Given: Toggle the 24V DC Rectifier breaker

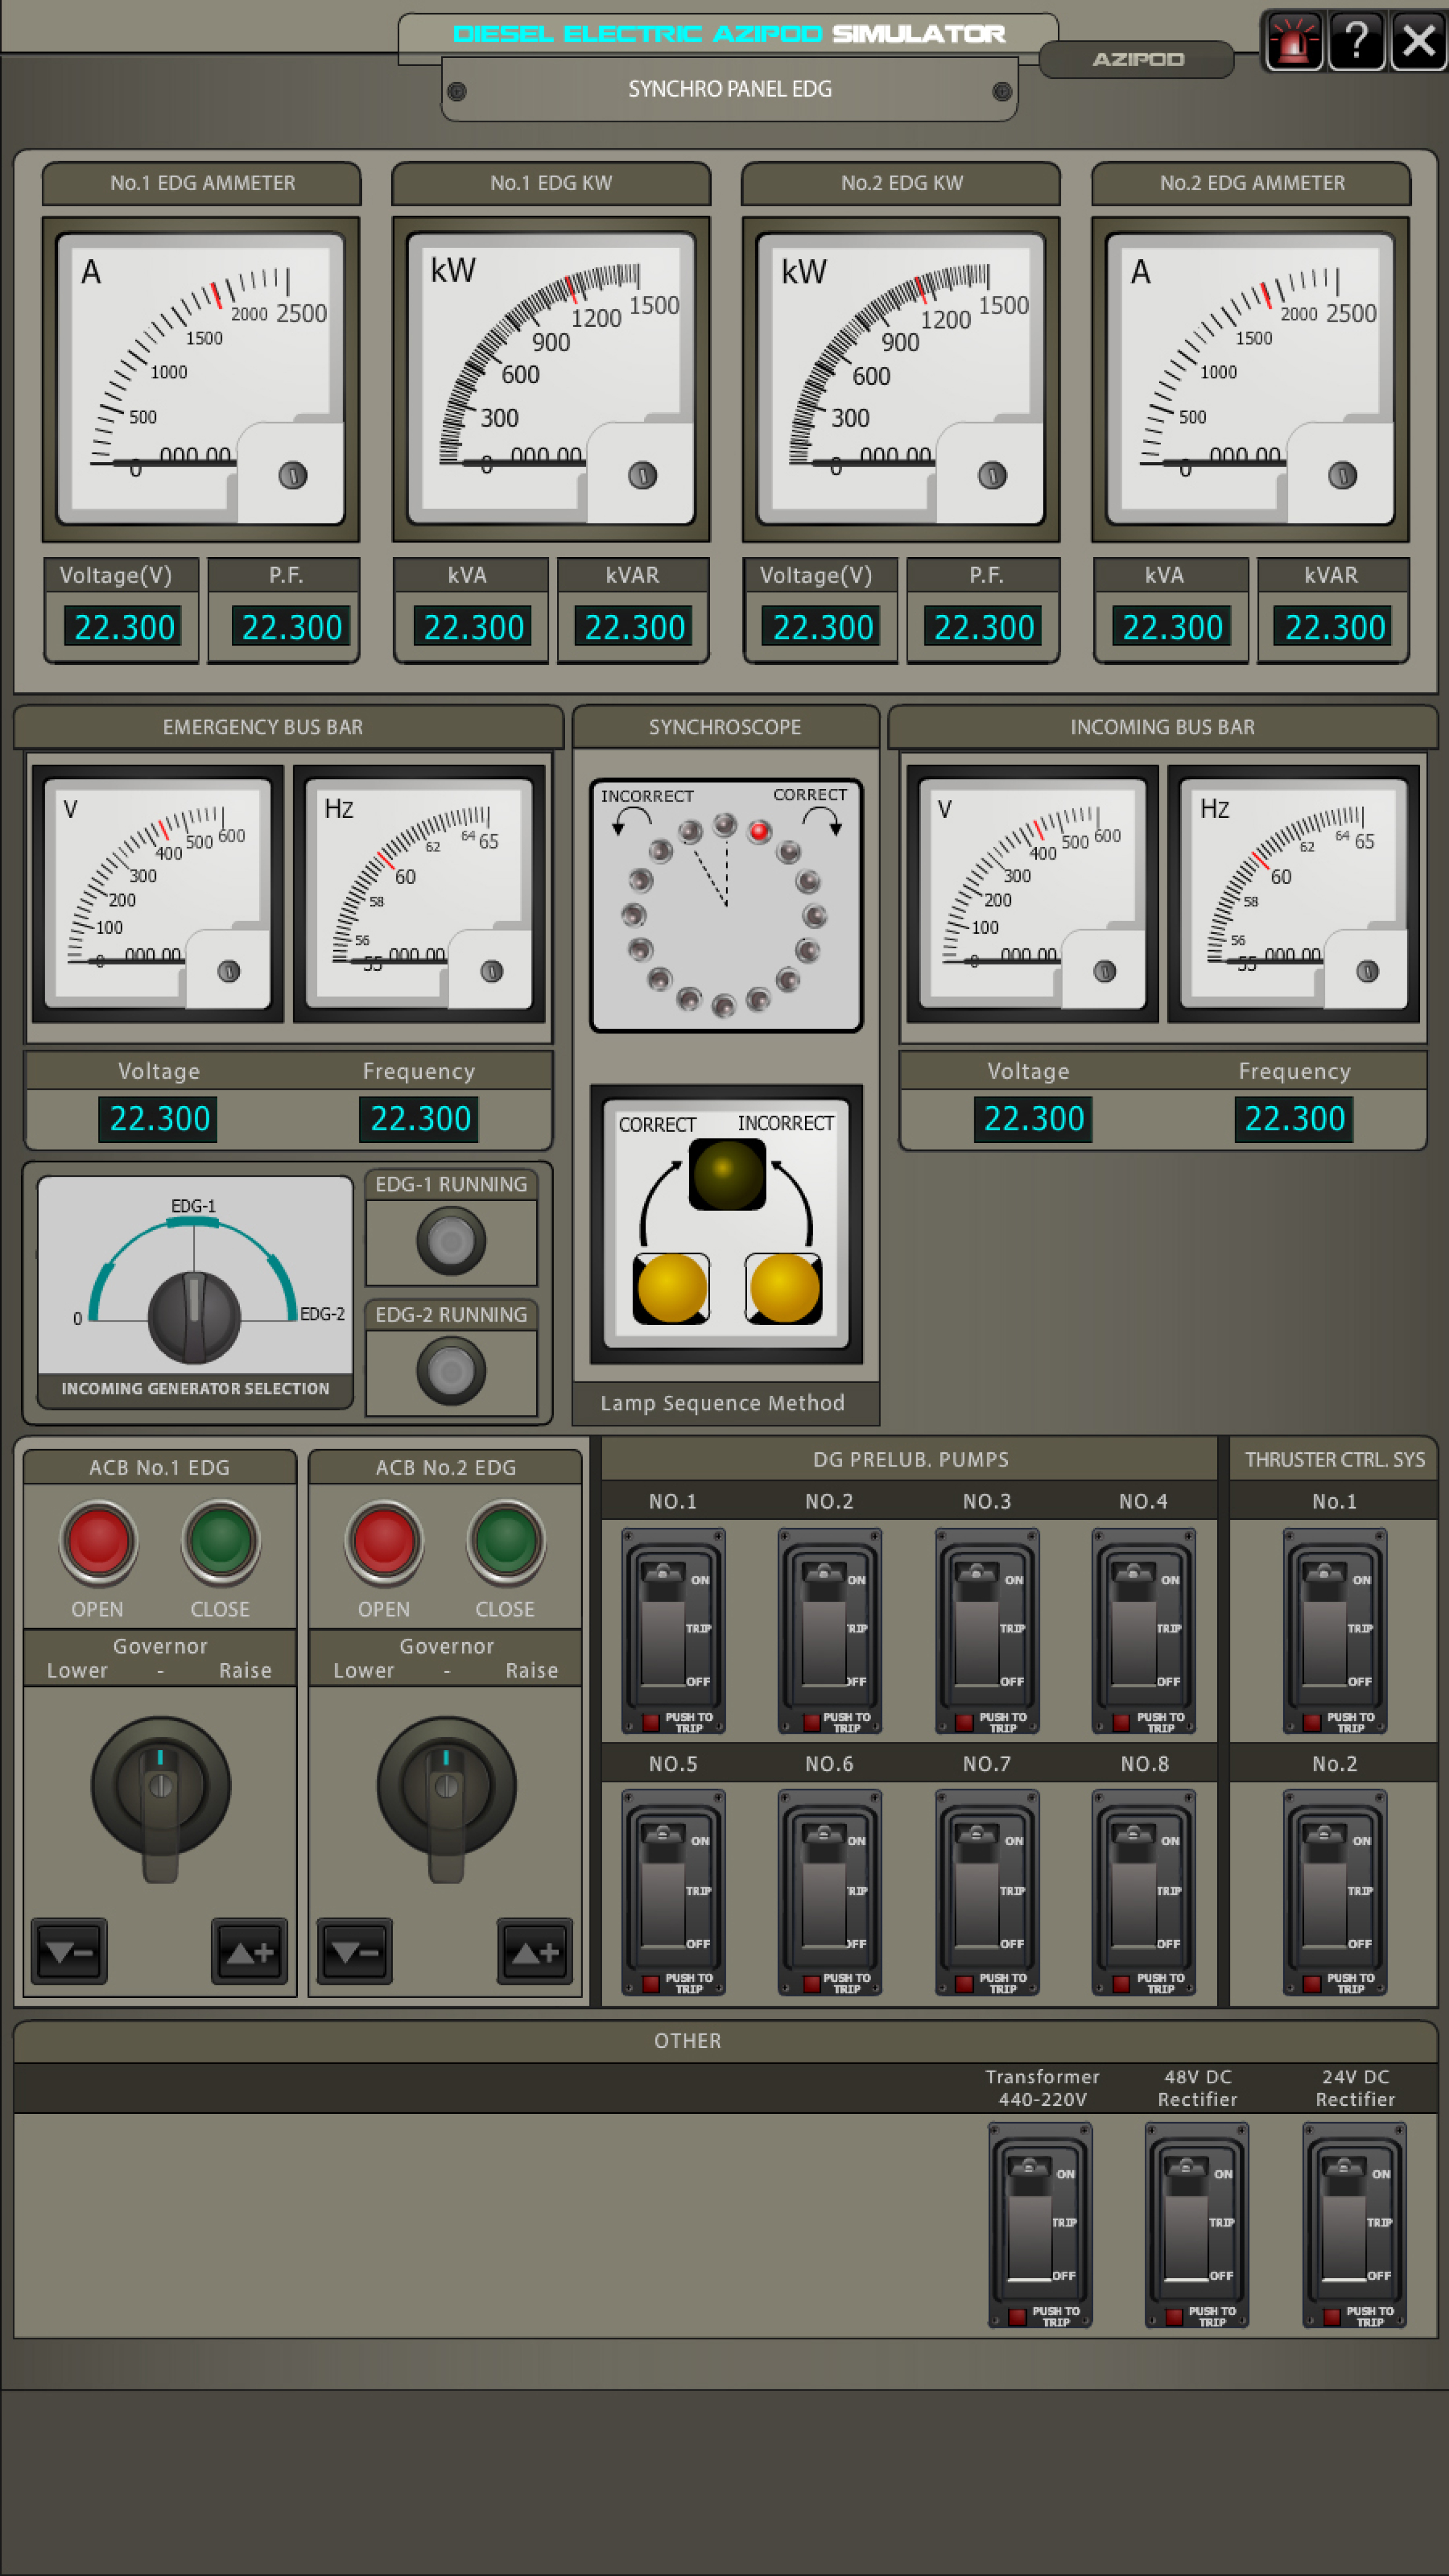Looking at the screenshot, I should click(x=1354, y=2225).
